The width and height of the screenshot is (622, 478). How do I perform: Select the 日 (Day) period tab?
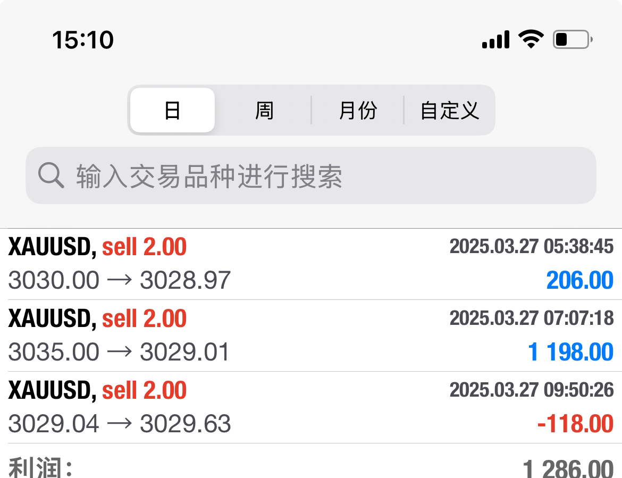tap(172, 111)
